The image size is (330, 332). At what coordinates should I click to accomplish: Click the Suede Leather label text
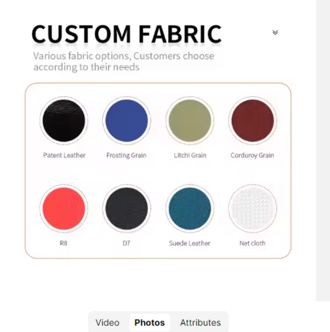pos(189,243)
